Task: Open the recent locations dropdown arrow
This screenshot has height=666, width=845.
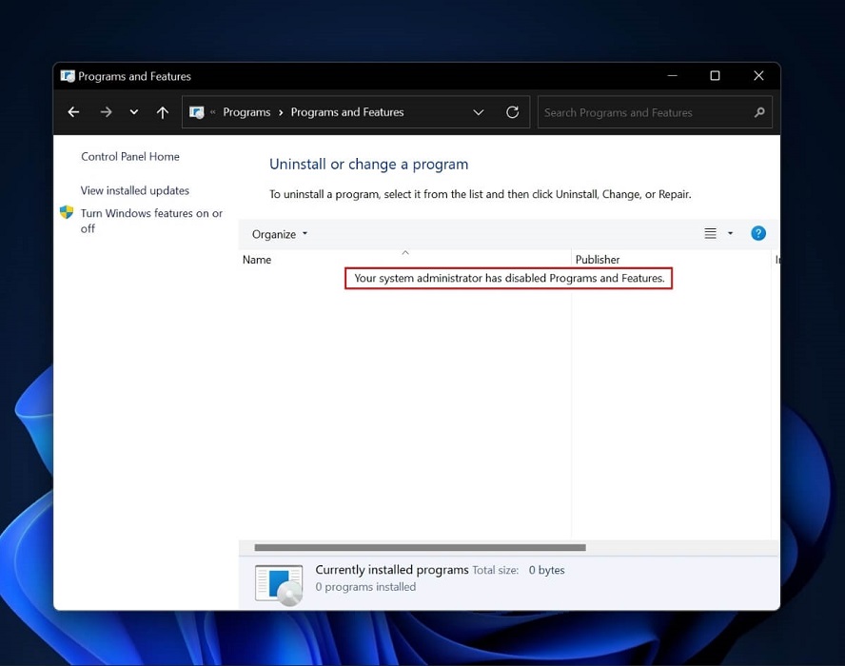Action: [x=134, y=112]
